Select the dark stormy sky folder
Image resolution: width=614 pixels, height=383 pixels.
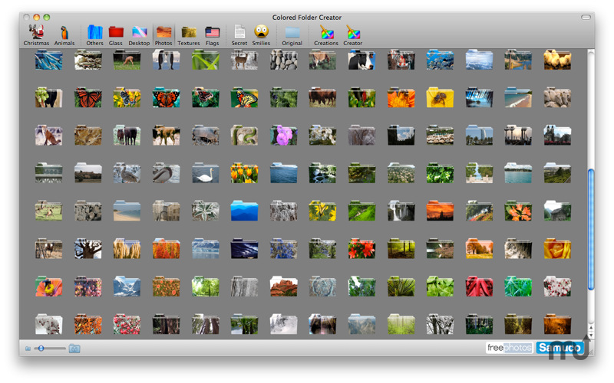coord(244,248)
